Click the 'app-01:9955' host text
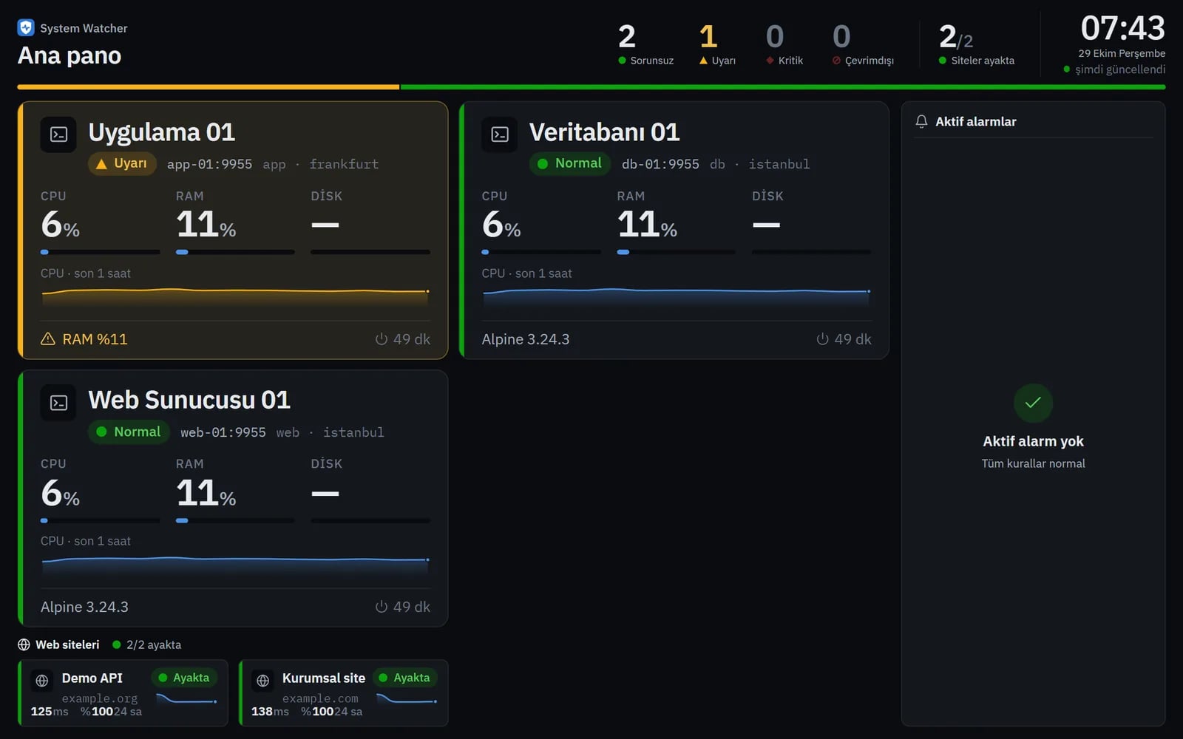 click(x=209, y=164)
